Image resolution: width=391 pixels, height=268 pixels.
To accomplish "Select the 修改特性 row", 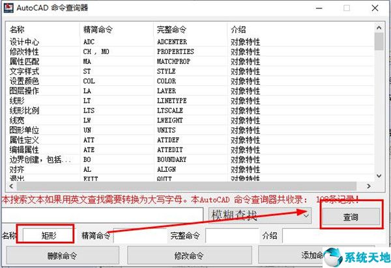I will pyautogui.click(x=190, y=51).
